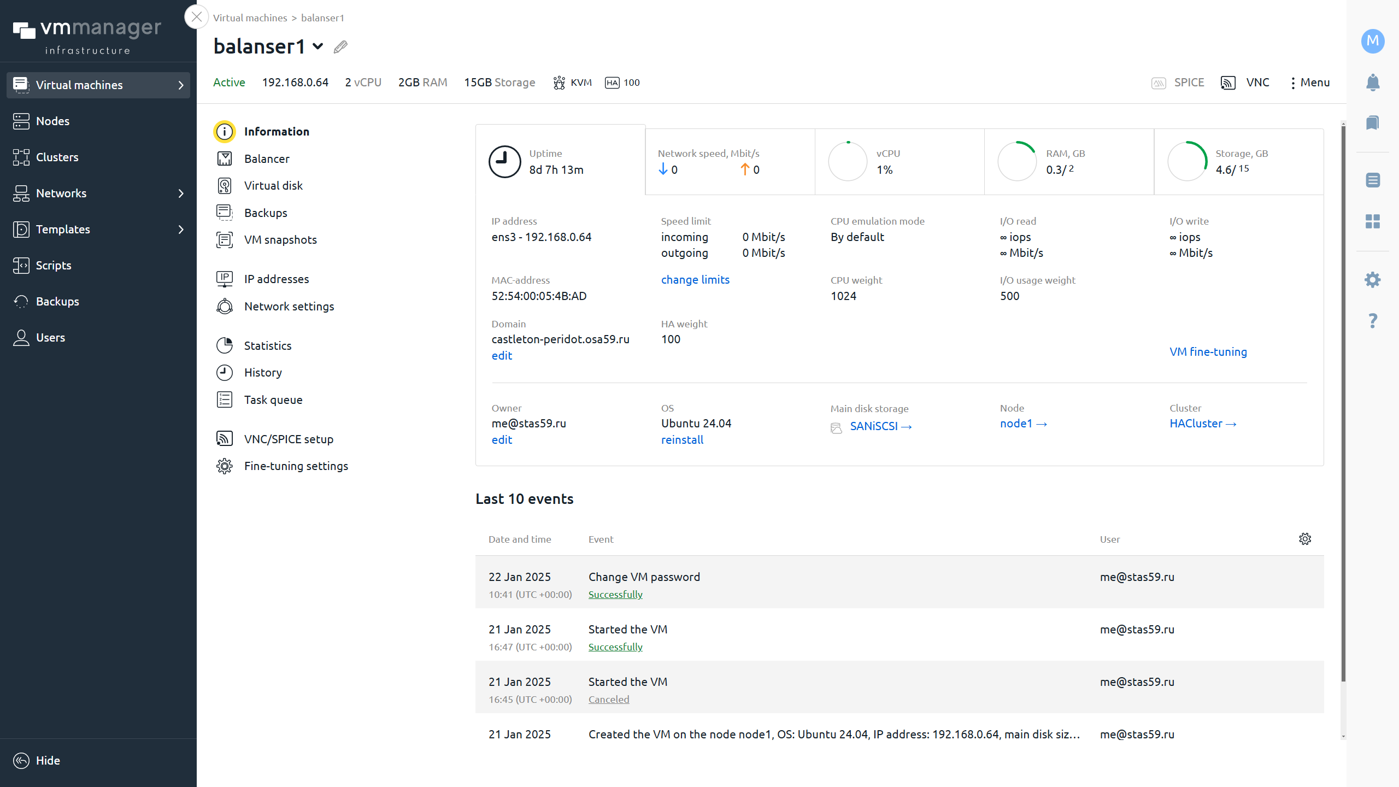The height and width of the screenshot is (787, 1399).
Task: Expand the Networks submenu
Action: [181, 193]
